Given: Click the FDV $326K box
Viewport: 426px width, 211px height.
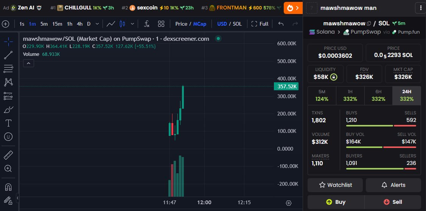Looking at the screenshot, I should tap(364, 74).
